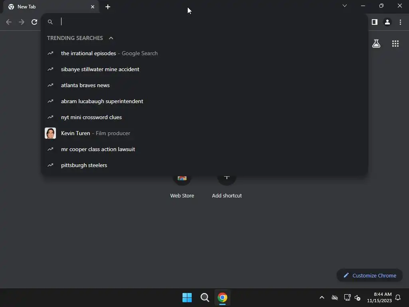Open the clock and date flyout

(x=379, y=297)
